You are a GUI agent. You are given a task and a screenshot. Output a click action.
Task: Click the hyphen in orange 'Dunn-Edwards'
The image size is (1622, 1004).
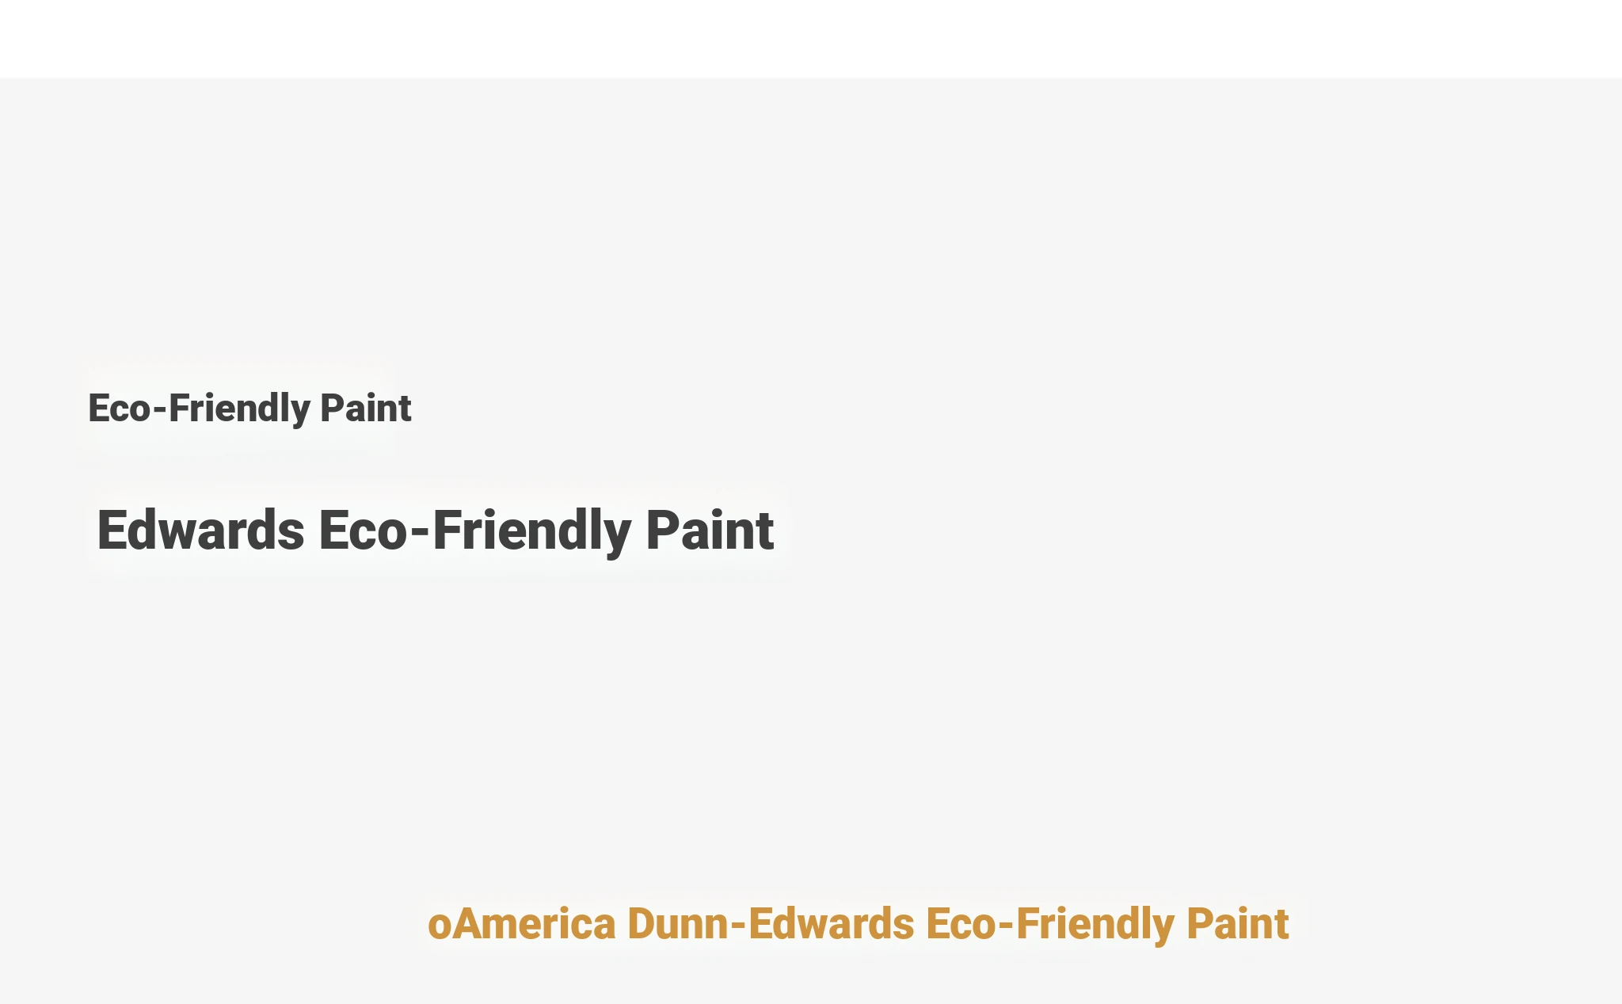pyautogui.click(x=737, y=926)
